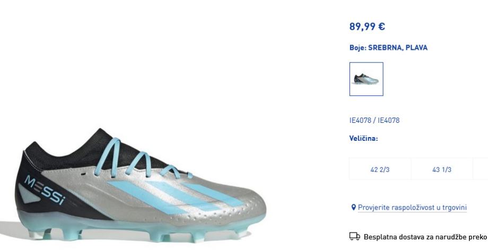This screenshot has width=488, height=251.
Task: Open the main football boot product image
Action: pyautogui.click(x=140, y=185)
